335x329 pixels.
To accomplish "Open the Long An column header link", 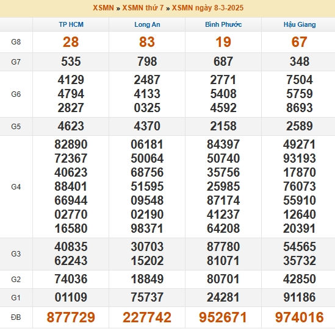I will (x=147, y=24).
